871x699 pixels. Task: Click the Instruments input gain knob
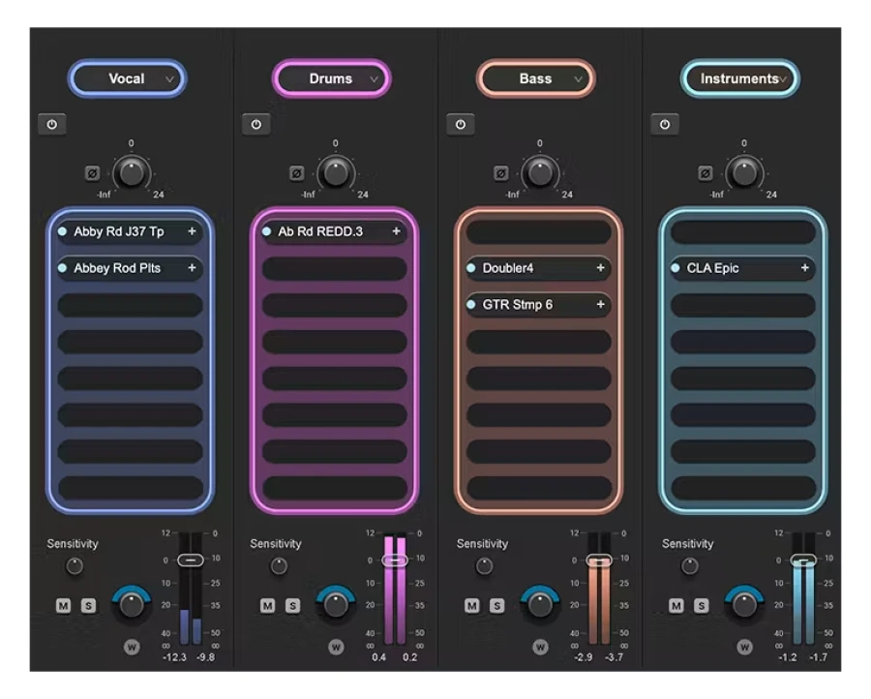pos(745,172)
